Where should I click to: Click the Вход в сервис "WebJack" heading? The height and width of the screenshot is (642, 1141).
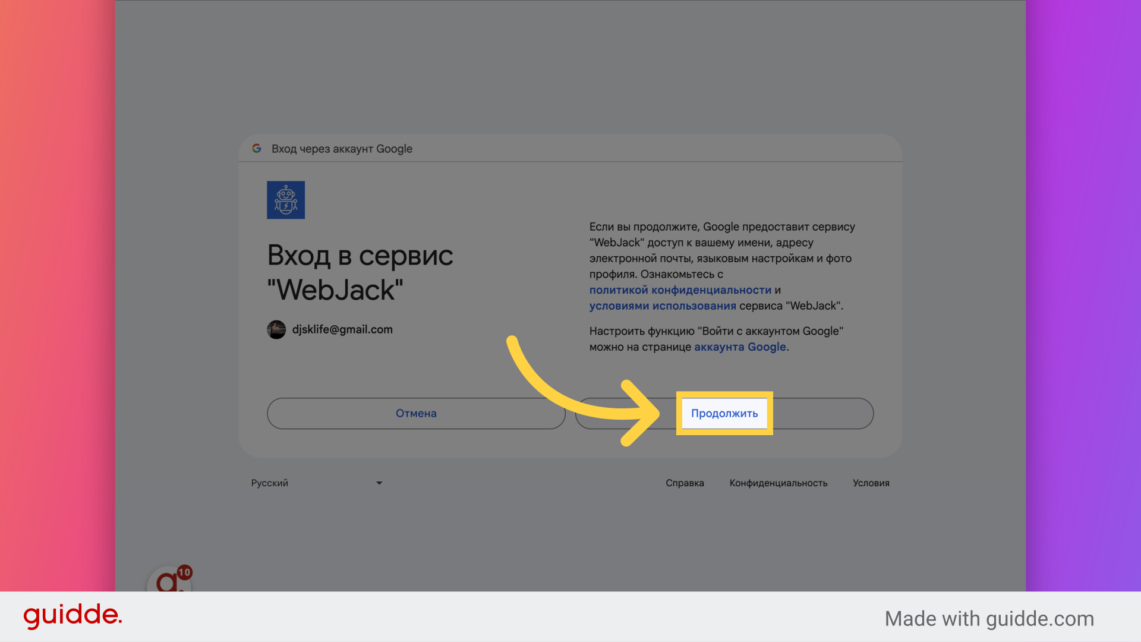360,273
